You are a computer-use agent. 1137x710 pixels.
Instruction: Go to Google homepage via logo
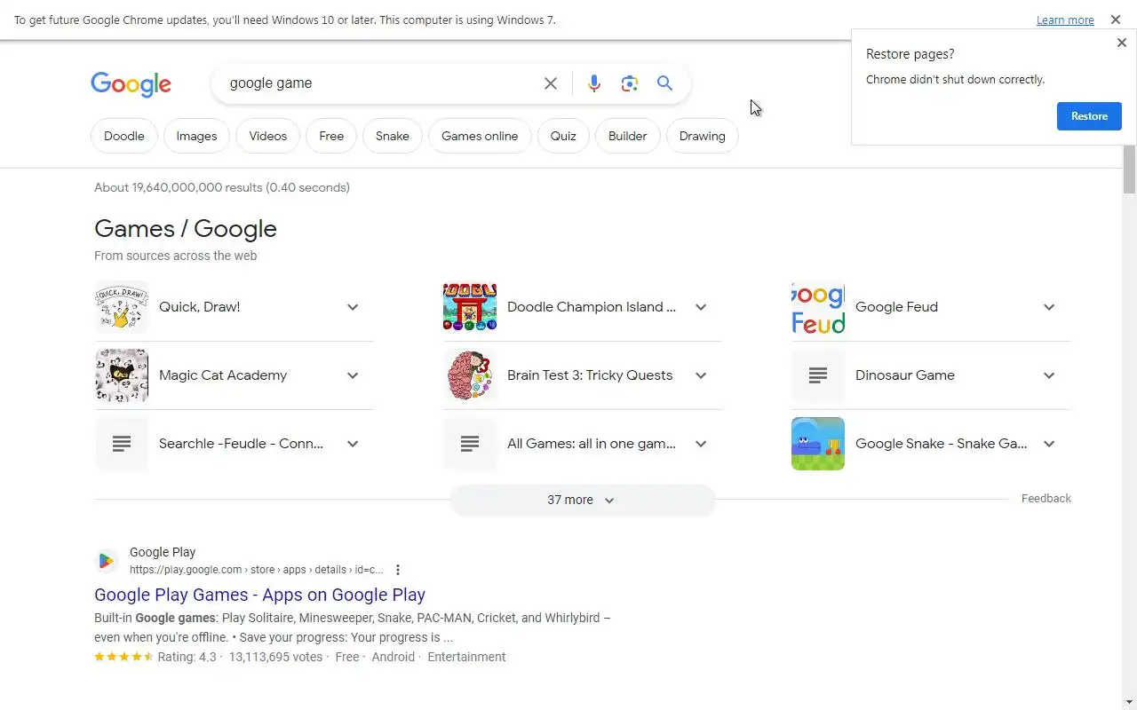[x=131, y=84]
